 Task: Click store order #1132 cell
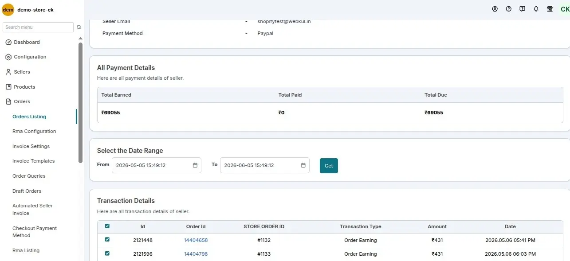point(264,240)
